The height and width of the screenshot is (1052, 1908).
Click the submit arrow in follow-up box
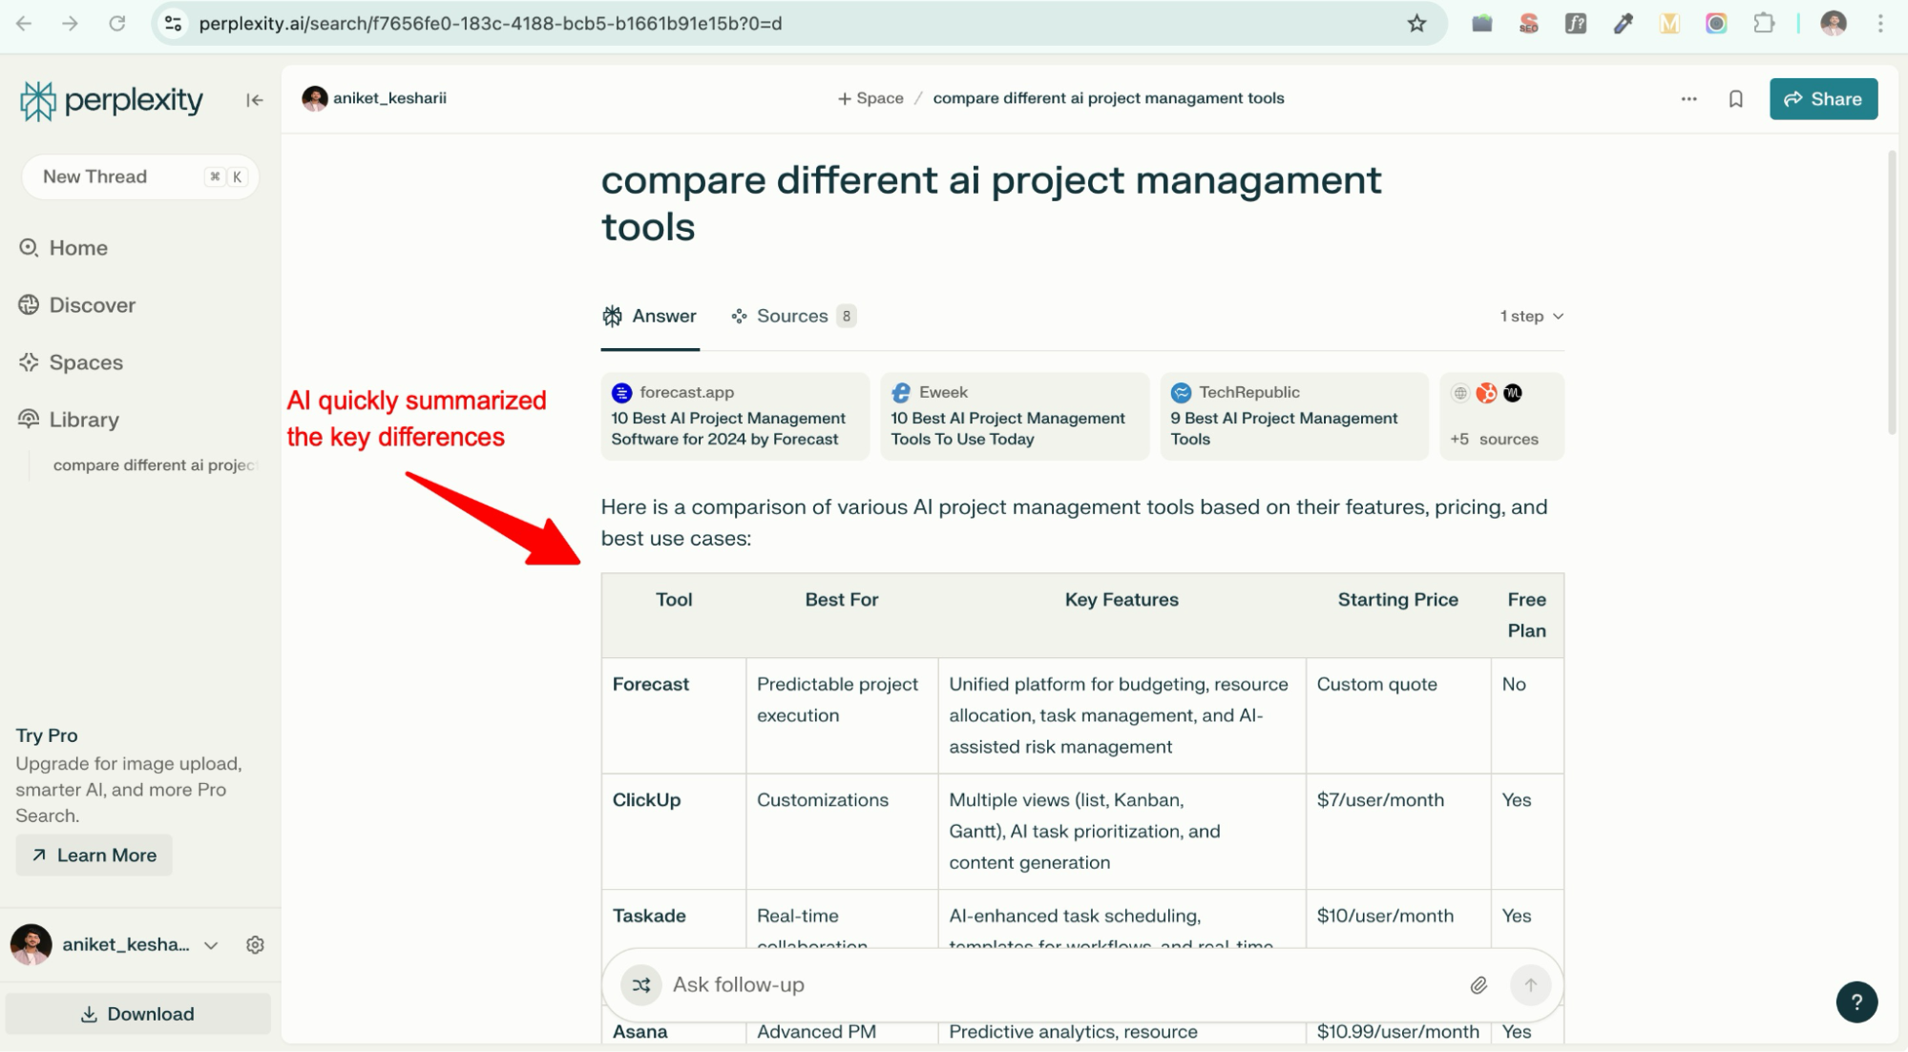(x=1530, y=985)
